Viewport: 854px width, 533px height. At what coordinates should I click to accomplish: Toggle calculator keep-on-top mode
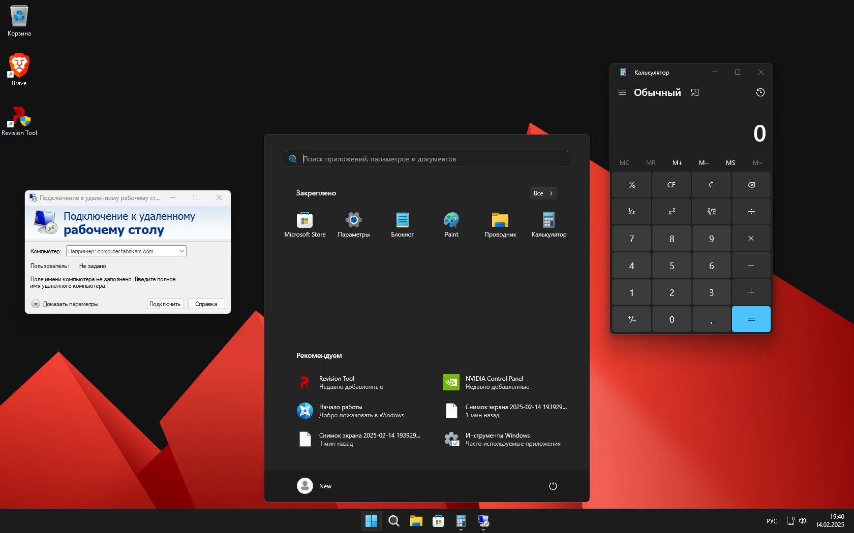[x=695, y=92]
